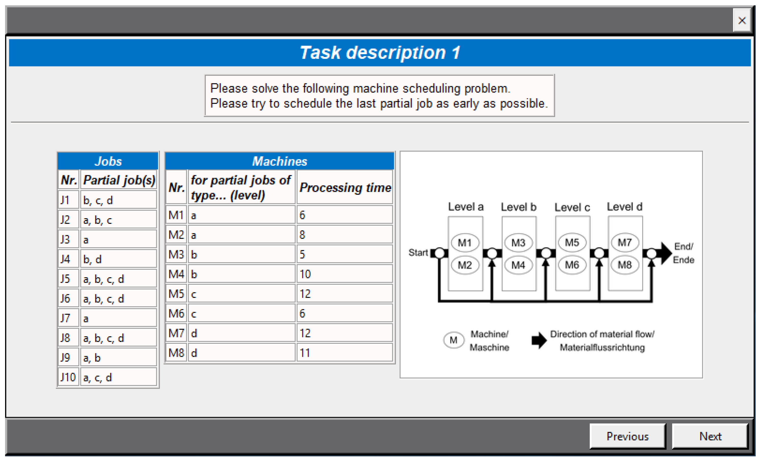This screenshot has height=464, width=759.
Task: Click the 'for partial jobs of type' header
Action: pyautogui.click(x=241, y=187)
